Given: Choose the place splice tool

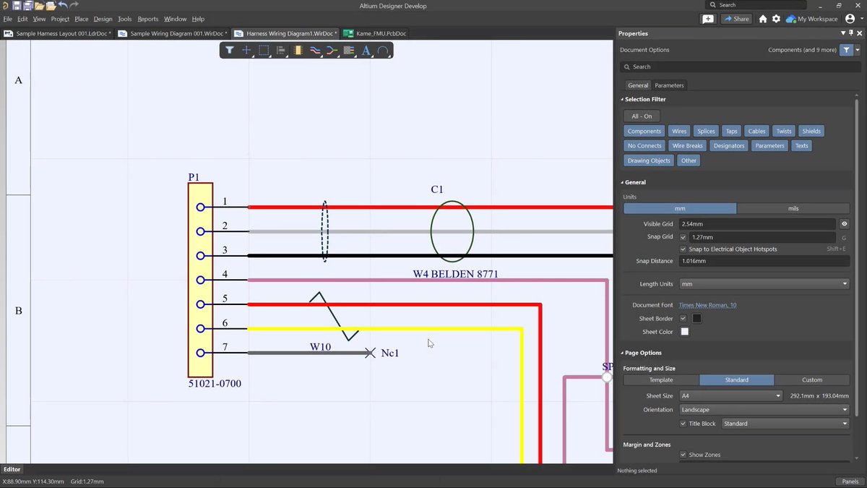Looking at the screenshot, I should 332,51.
